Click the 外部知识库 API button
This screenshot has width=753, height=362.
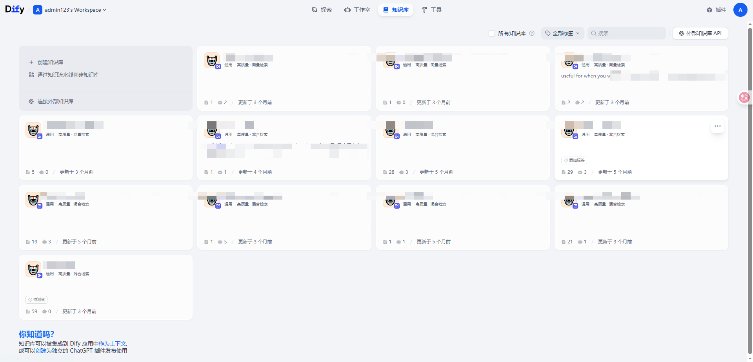(x=700, y=33)
